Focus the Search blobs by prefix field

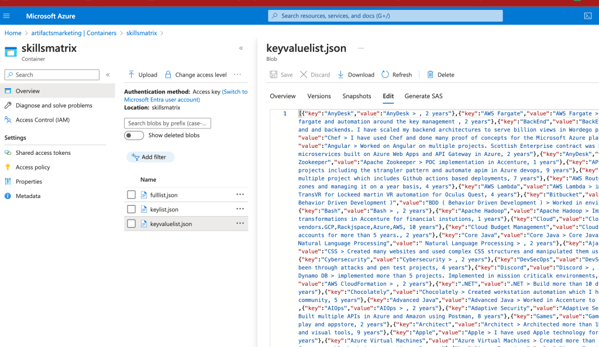167,123
